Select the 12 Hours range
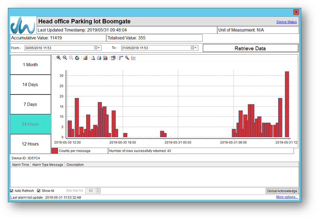This screenshot has width=317, height=218. coord(30,144)
